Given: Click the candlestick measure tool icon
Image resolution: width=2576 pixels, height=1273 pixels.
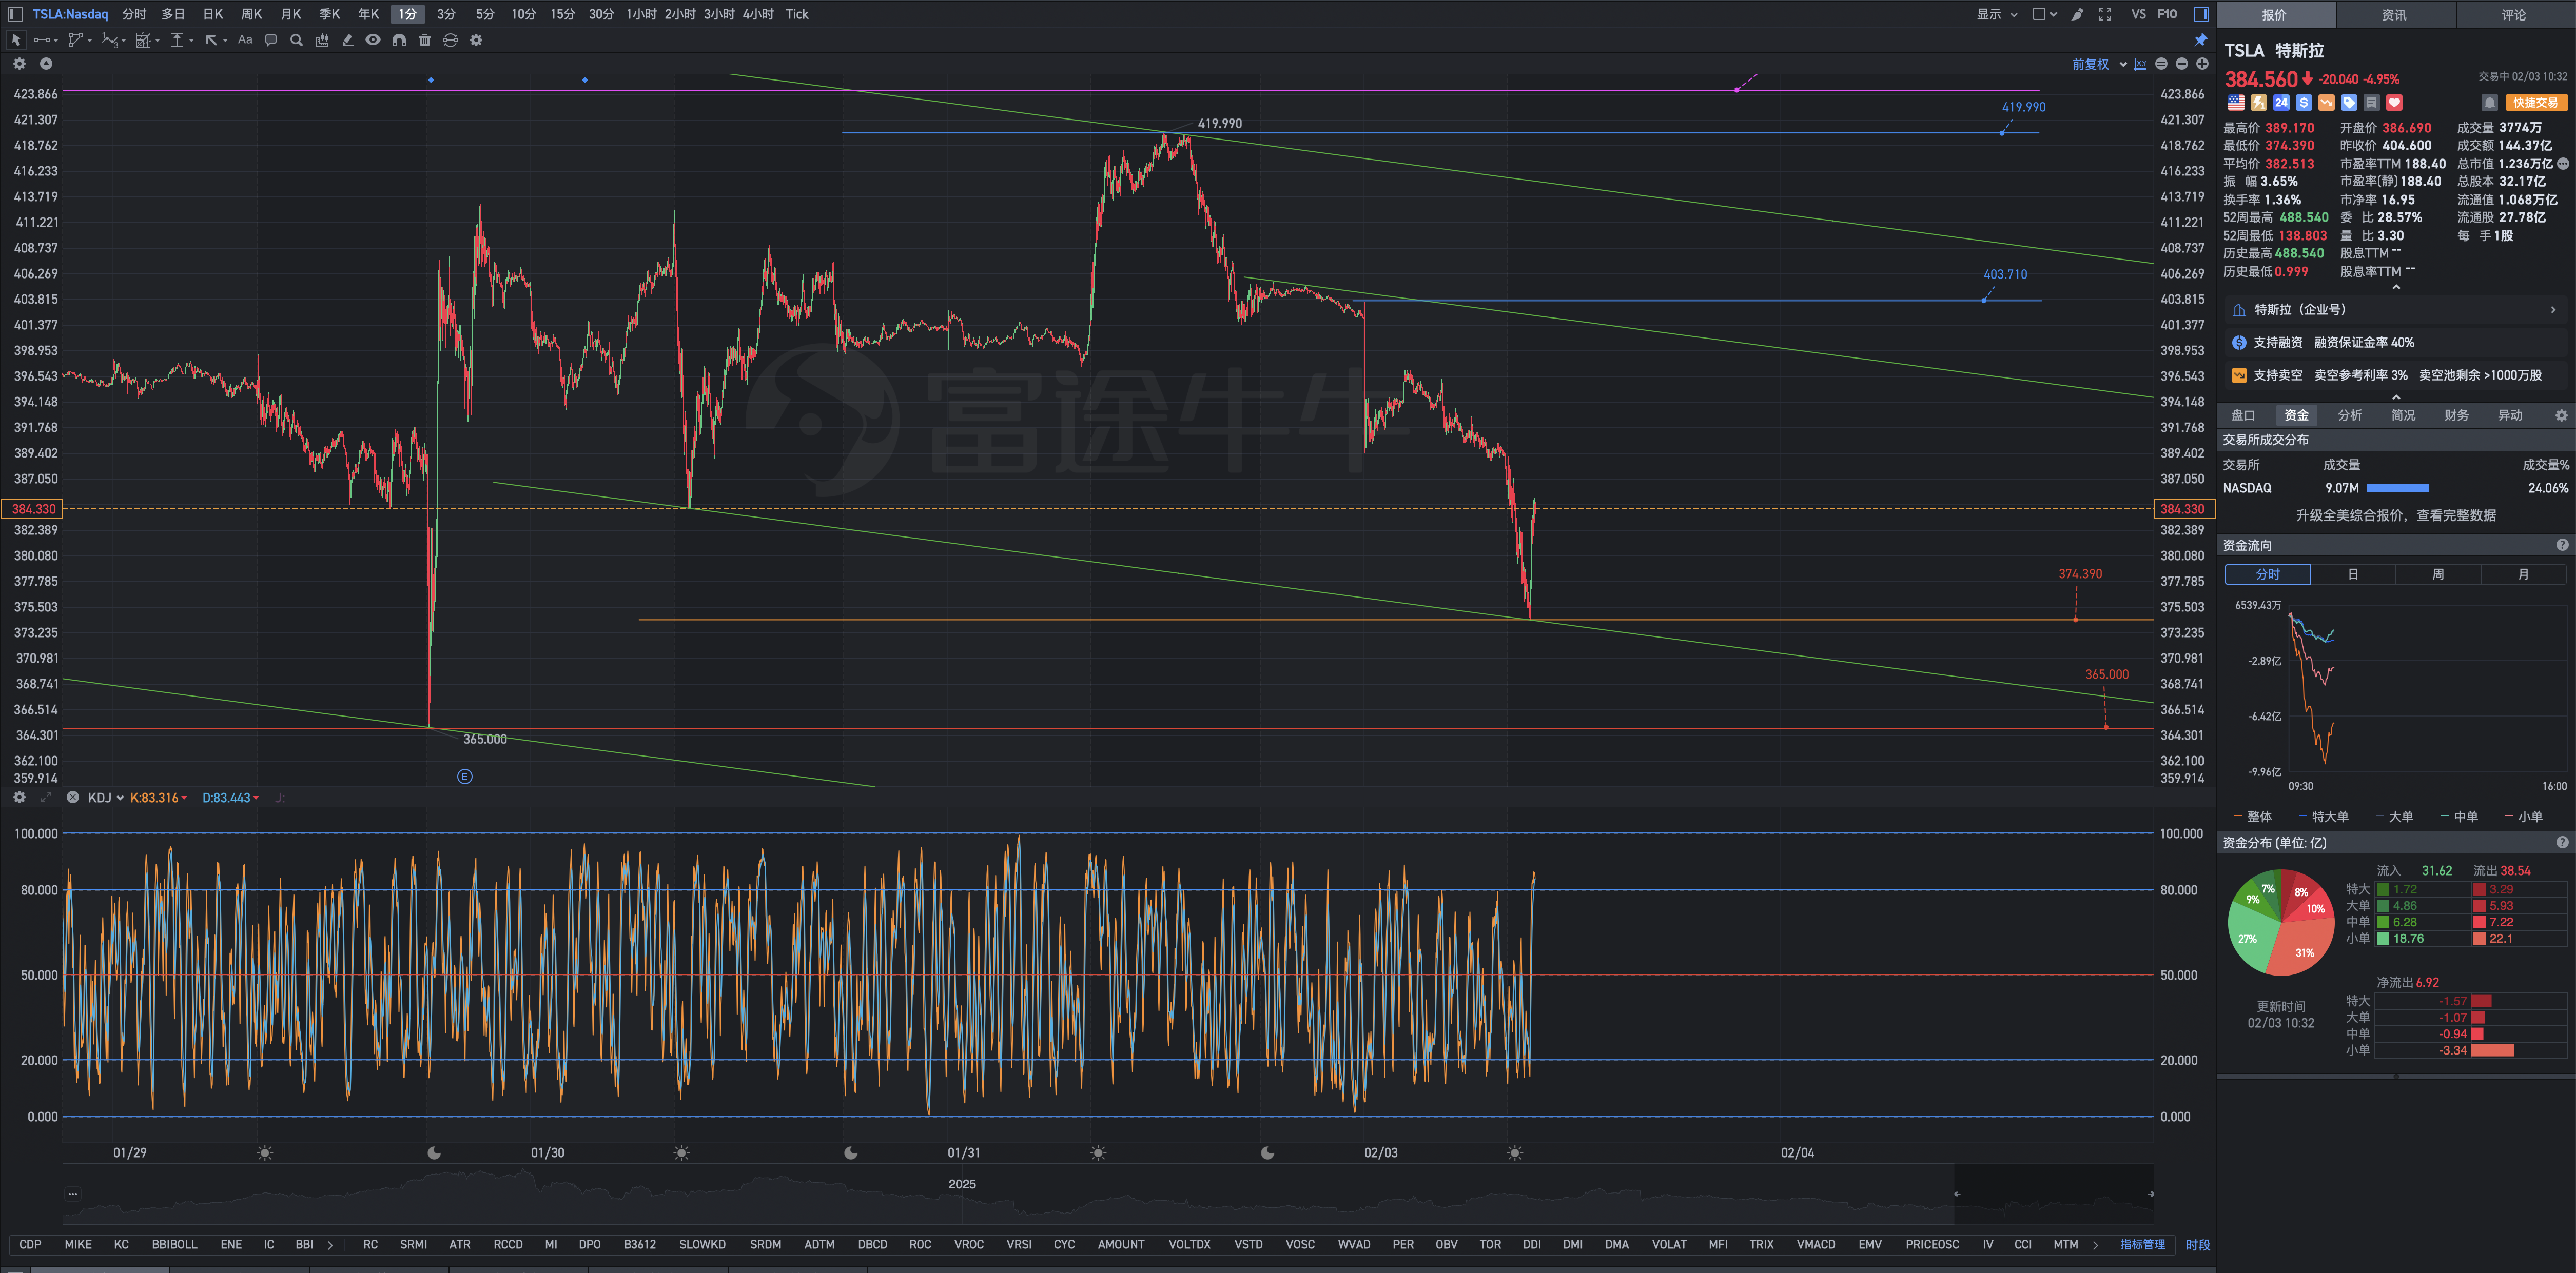Looking at the screenshot, I should (x=322, y=40).
